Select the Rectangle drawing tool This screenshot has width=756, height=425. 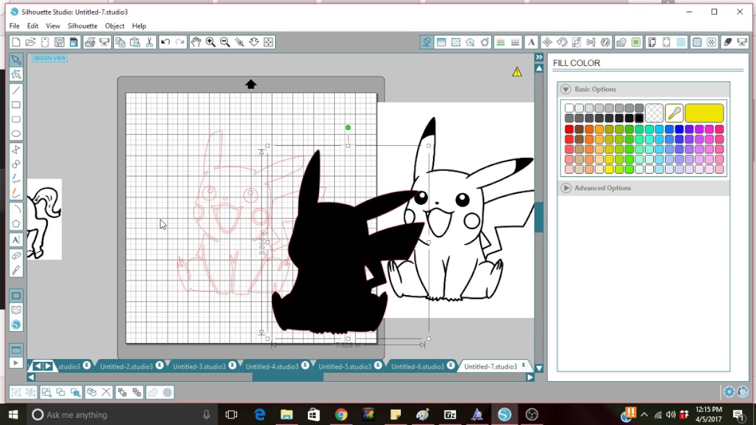click(16, 105)
